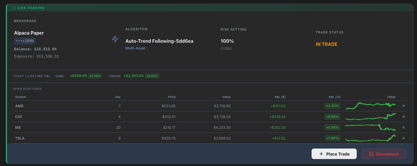Click the MS P&L +$202.30

[278, 128]
